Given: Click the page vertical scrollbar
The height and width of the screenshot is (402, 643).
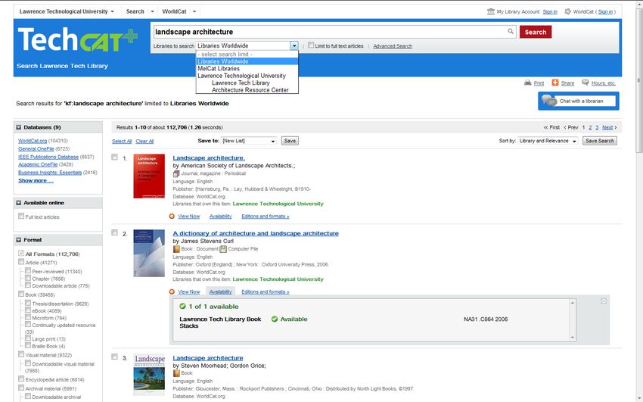Looking at the screenshot, I should (x=638, y=80).
